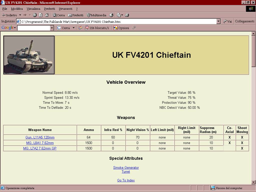Click Protection Value: 90 % text
The image size is (256, 192).
pos(178,103)
